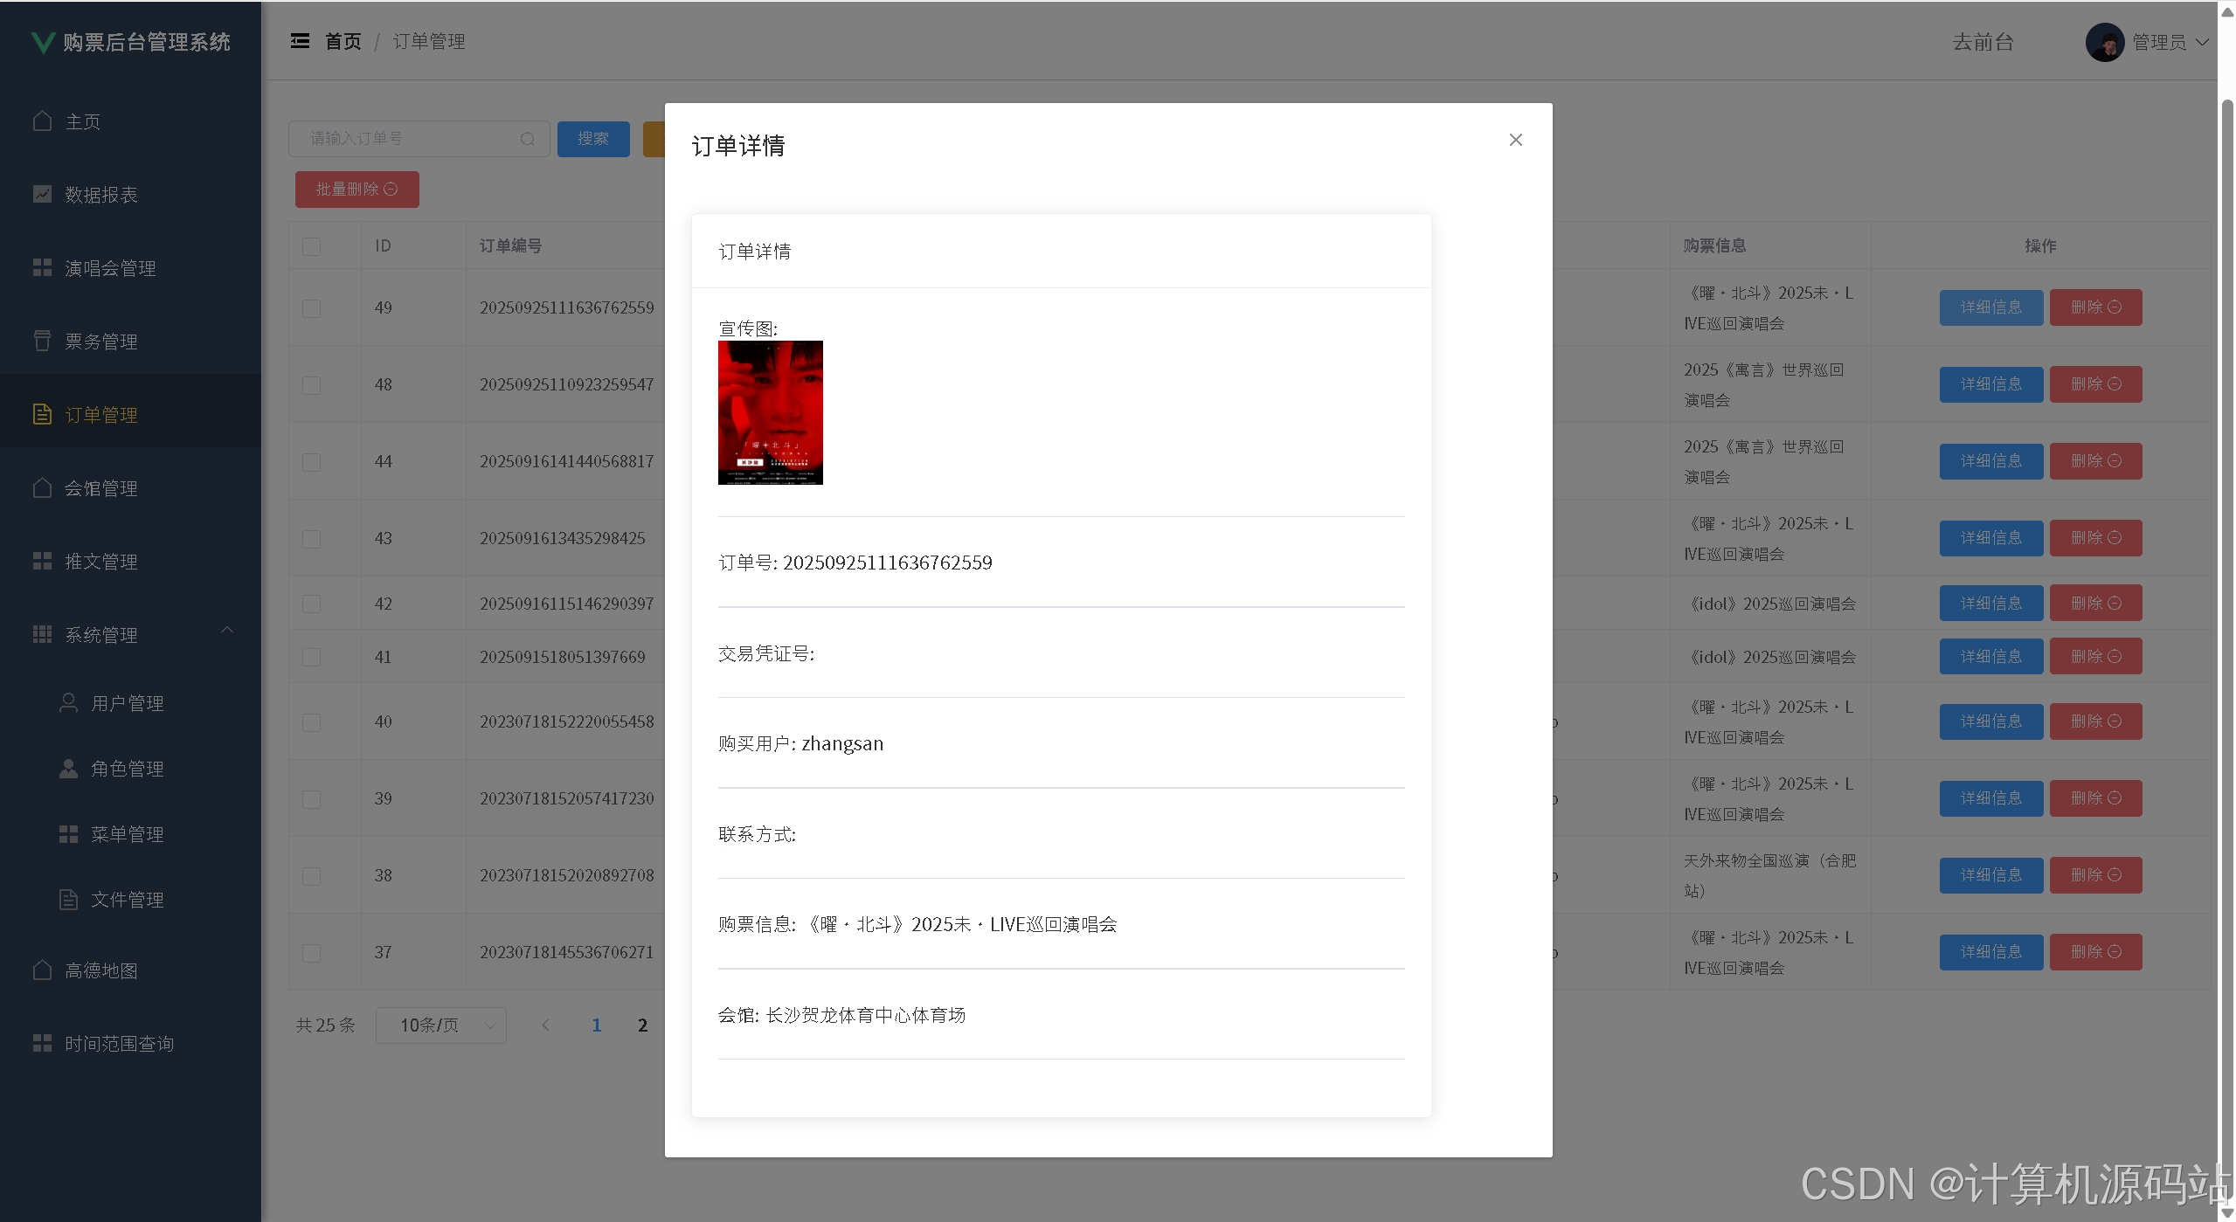Click 详细信息 for order ID 42
The height and width of the screenshot is (1222, 2236).
(1991, 604)
